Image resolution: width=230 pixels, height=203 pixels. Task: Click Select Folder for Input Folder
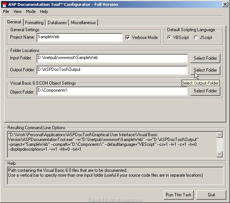coord(205,58)
